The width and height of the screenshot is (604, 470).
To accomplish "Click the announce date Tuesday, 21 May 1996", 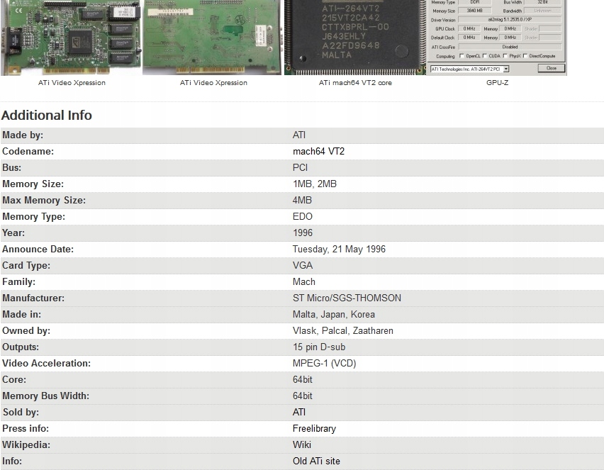I will pyautogui.click(x=339, y=250).
